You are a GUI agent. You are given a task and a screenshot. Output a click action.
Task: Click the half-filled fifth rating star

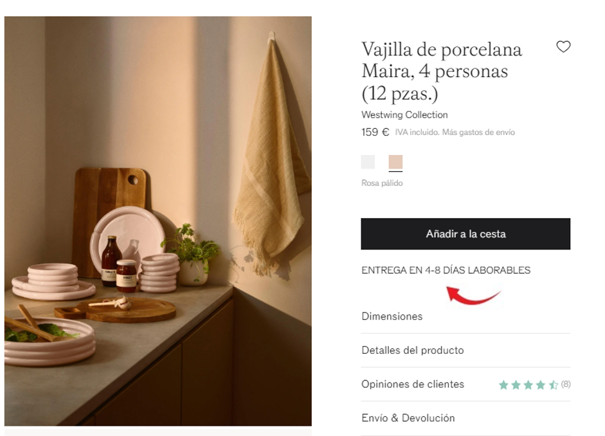tap(554, 385)
